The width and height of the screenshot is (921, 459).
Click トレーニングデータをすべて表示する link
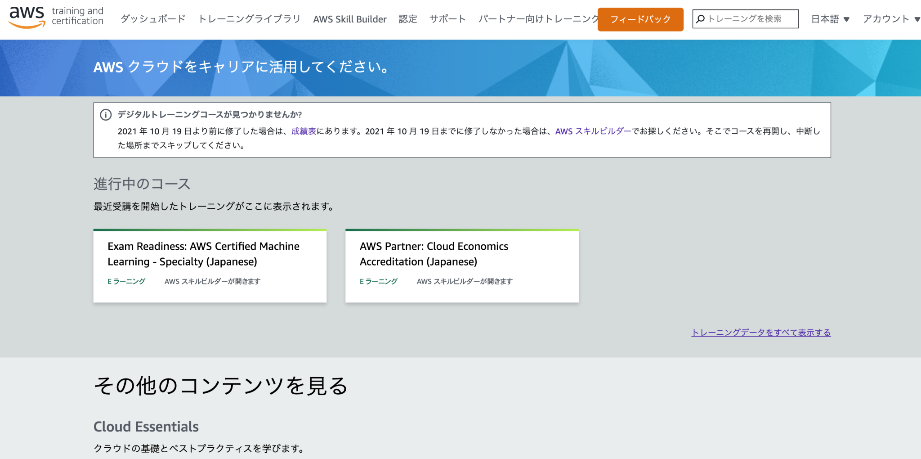coord(761,333)
